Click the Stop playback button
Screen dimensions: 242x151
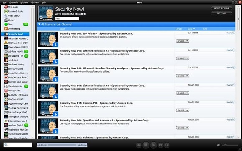pos(146,145)
